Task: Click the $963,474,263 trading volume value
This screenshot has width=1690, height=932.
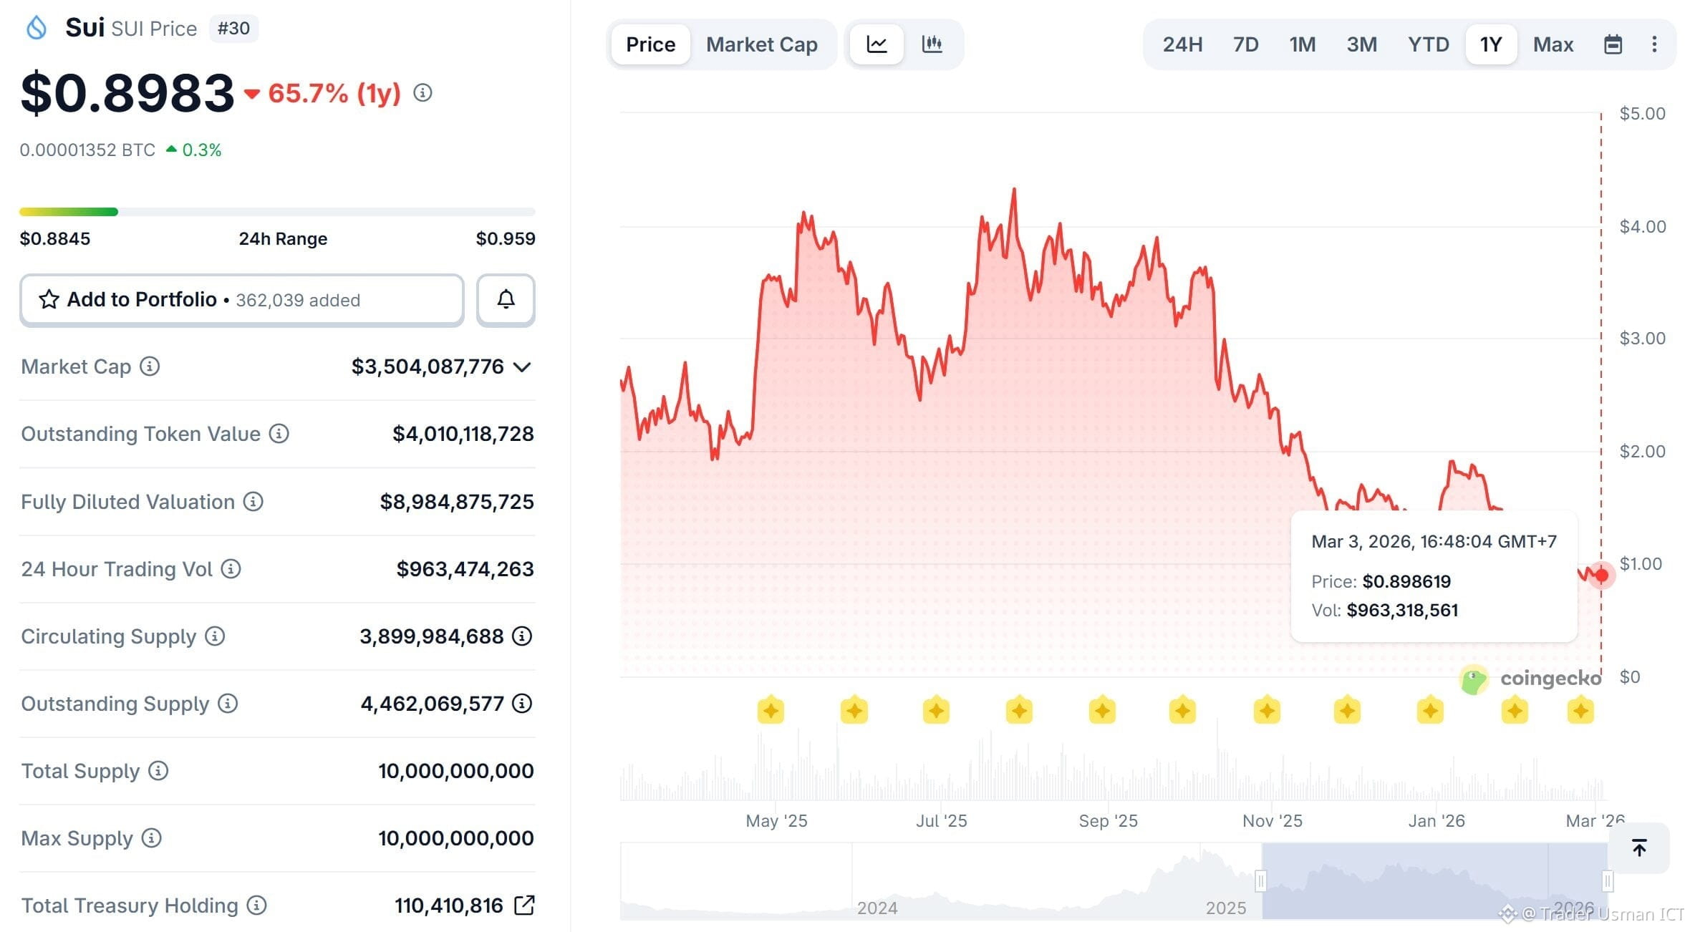Action: [465, 569]
